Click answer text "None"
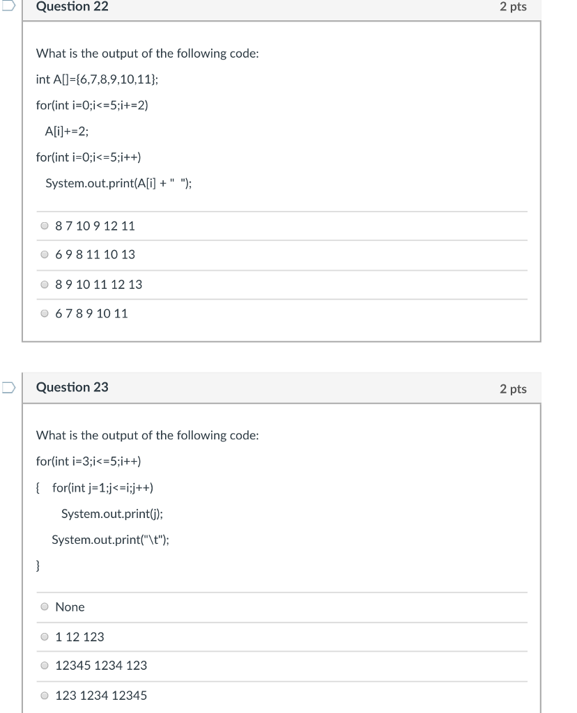The height and width of the screenshot is (713, 577). point(70,606)
